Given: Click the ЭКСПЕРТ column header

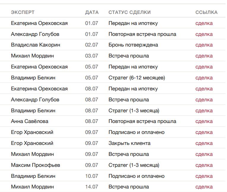Looking at the screenshot, I should click(x=23, y=12).
